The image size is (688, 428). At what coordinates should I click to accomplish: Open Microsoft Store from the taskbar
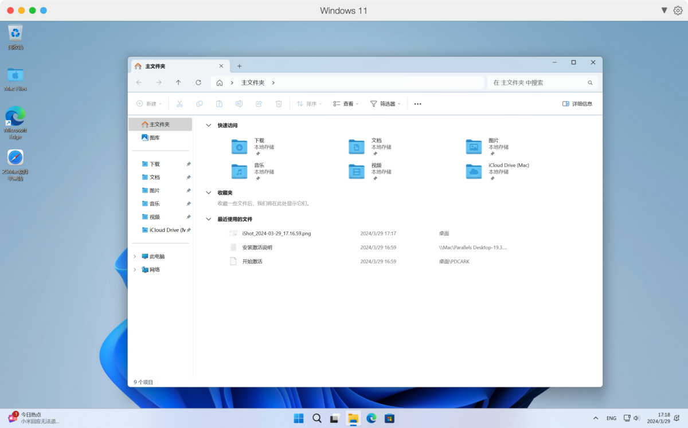(x=390, y=418)
